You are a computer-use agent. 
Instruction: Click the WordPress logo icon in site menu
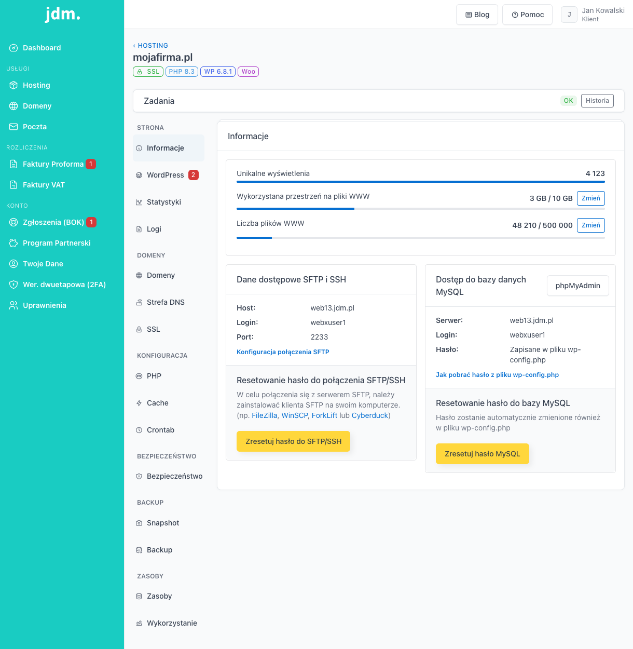tap(139, 175)
